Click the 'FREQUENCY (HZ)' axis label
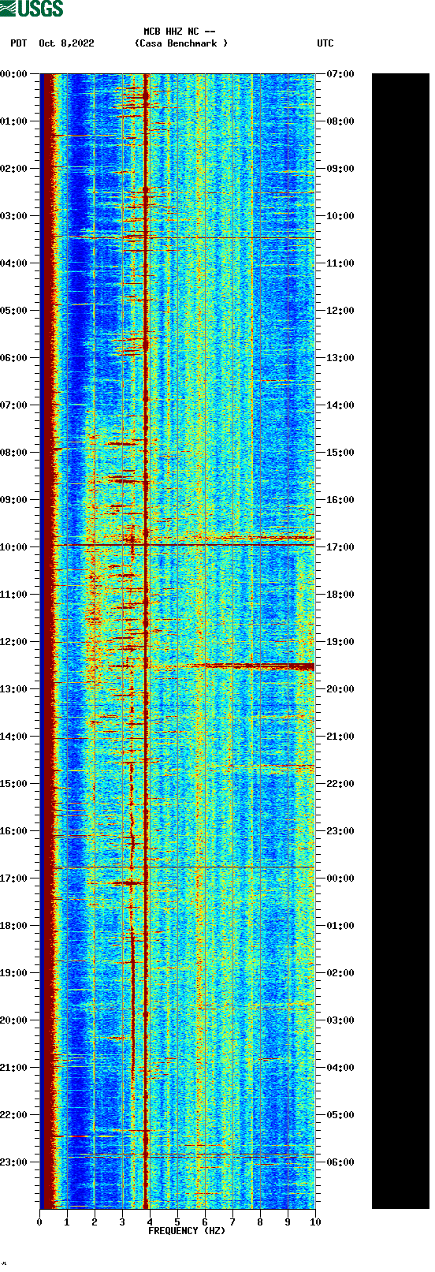This screenshot has width=435, height=1272. [187, 1231]
